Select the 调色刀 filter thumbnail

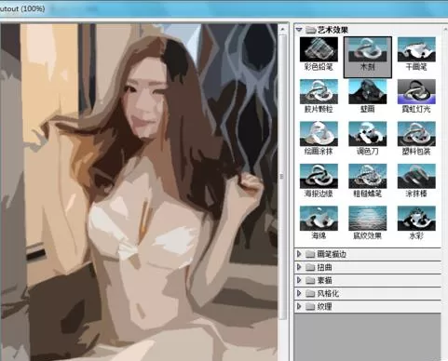[x=368, y=134]
